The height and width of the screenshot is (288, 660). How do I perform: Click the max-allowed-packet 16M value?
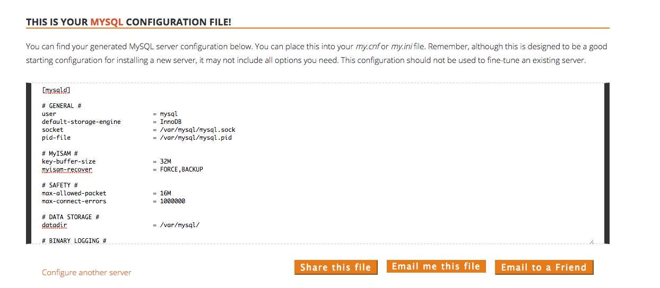166,193
